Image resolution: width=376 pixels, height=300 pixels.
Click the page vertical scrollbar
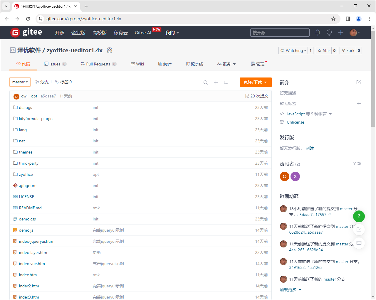[x=373, y=78]
